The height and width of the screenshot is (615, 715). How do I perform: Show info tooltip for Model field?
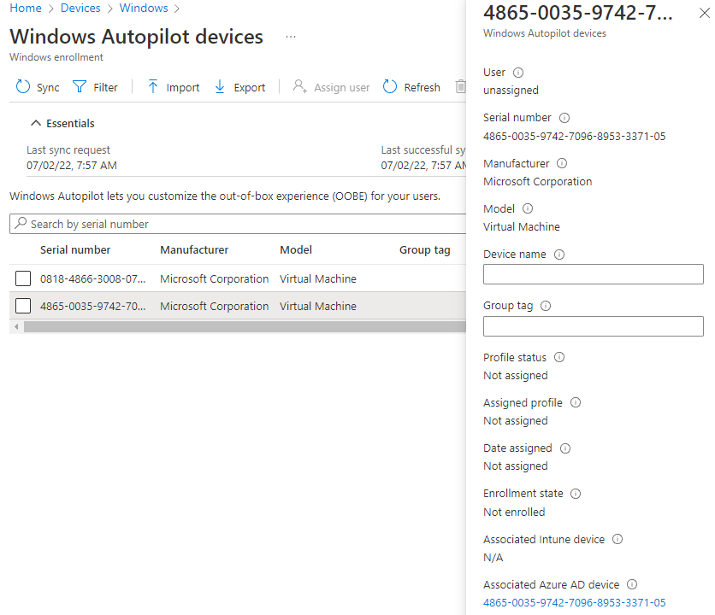[528, 208]
